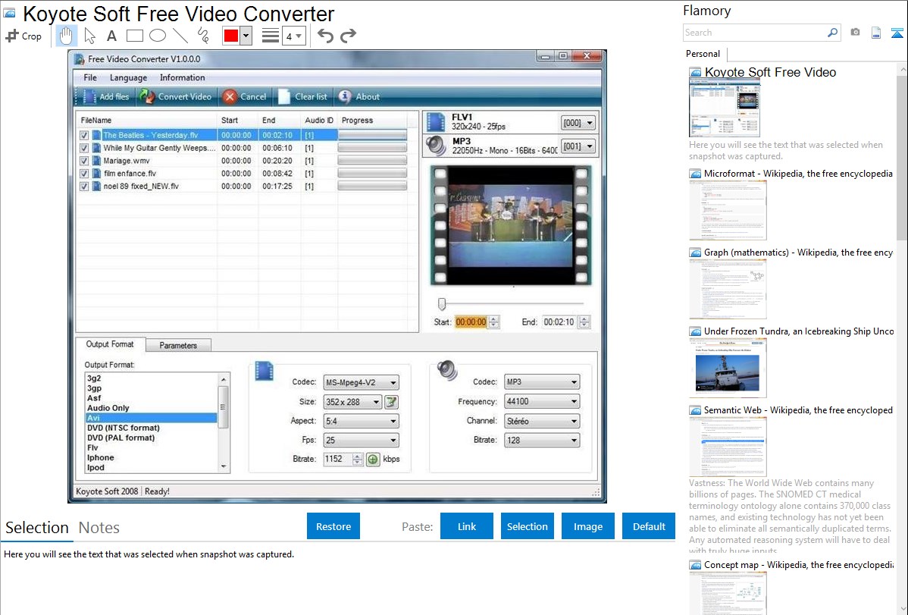This screenshot has width=908, height=615.
Task: Open the Information menu
Action: [x=183, y=77]
